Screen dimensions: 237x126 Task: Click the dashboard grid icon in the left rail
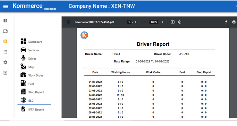point(5,21)
